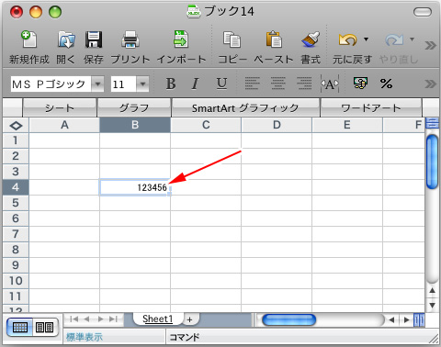Open the 元に戻す undo history arrow
This screenshot has height=347, width=441.
click(x=366, y=39)
